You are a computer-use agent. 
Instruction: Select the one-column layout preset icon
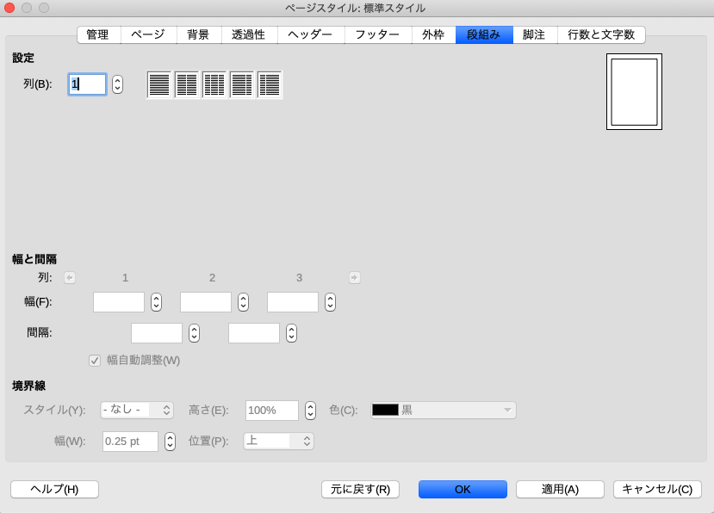(159, 84)
